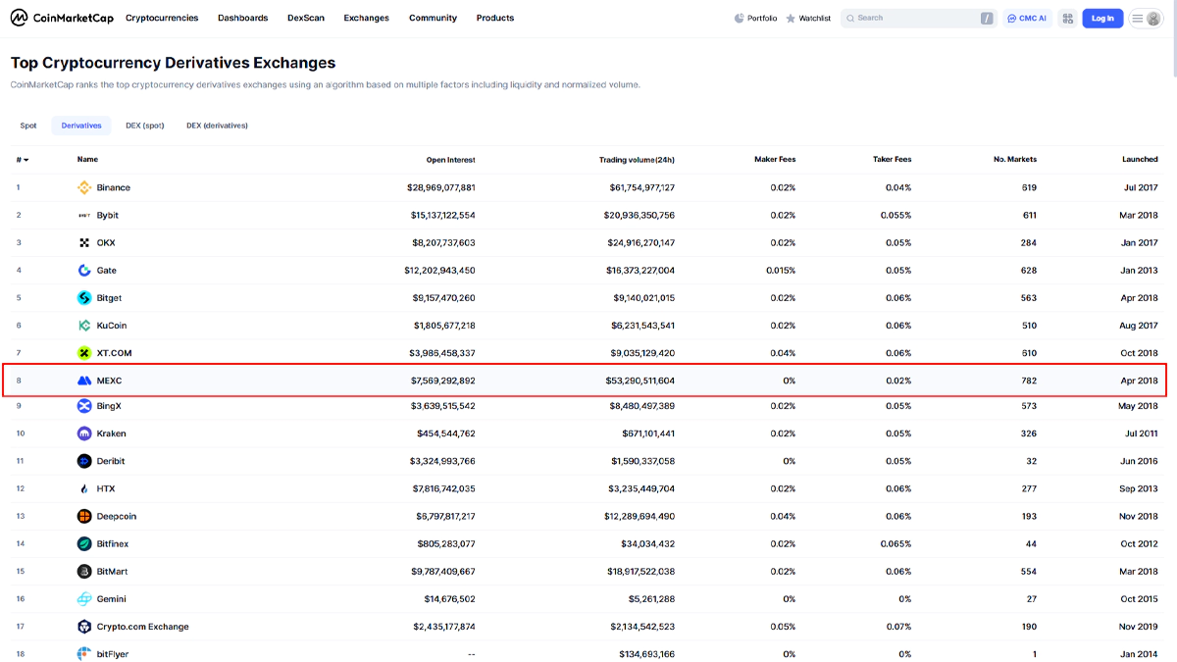Click the Watchlist star icon

(x=791, y=19)
